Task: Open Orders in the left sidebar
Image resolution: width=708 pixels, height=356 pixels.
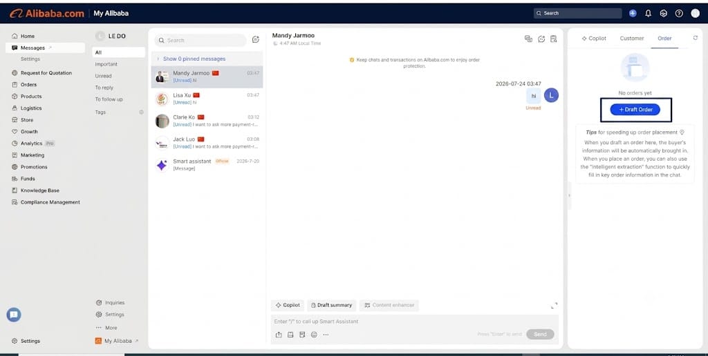Action: pyautogui.click(x=28, y=85)
